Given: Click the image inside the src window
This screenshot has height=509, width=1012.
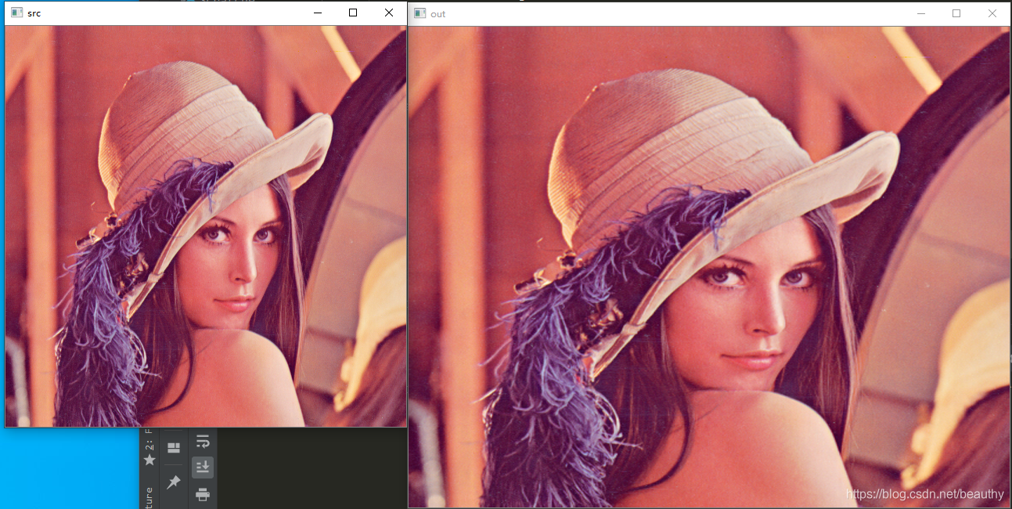Looking at the screenshot, I should coord(206,226).
